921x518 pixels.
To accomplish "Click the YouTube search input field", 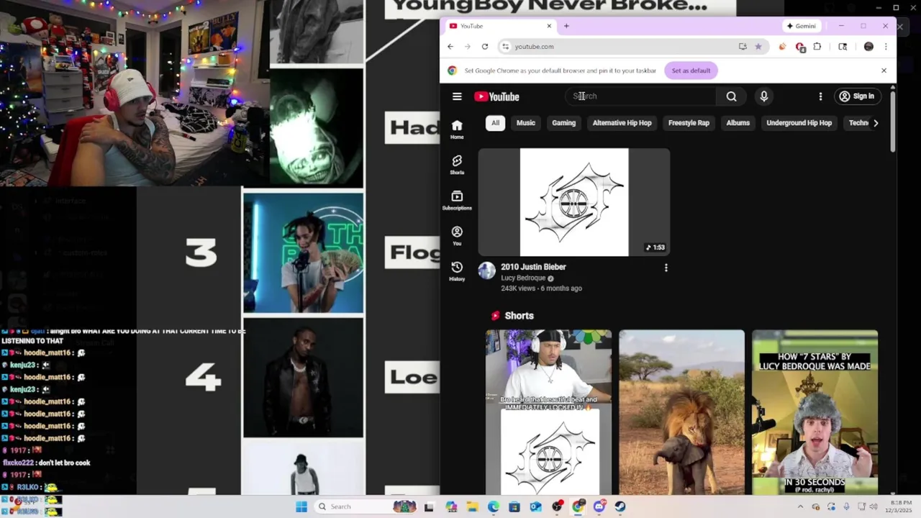I will (640, 96).
